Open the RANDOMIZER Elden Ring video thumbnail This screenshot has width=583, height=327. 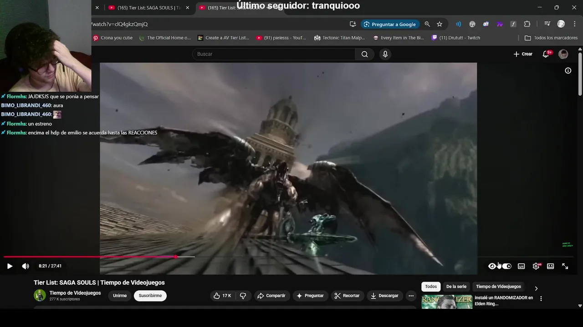447,302
